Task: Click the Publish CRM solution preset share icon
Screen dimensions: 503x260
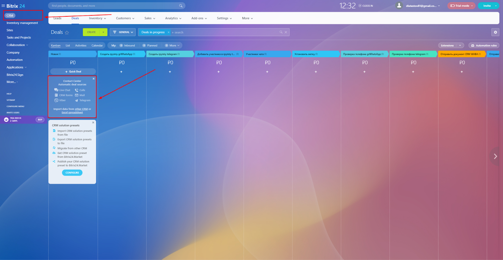Action: point(54,161)
